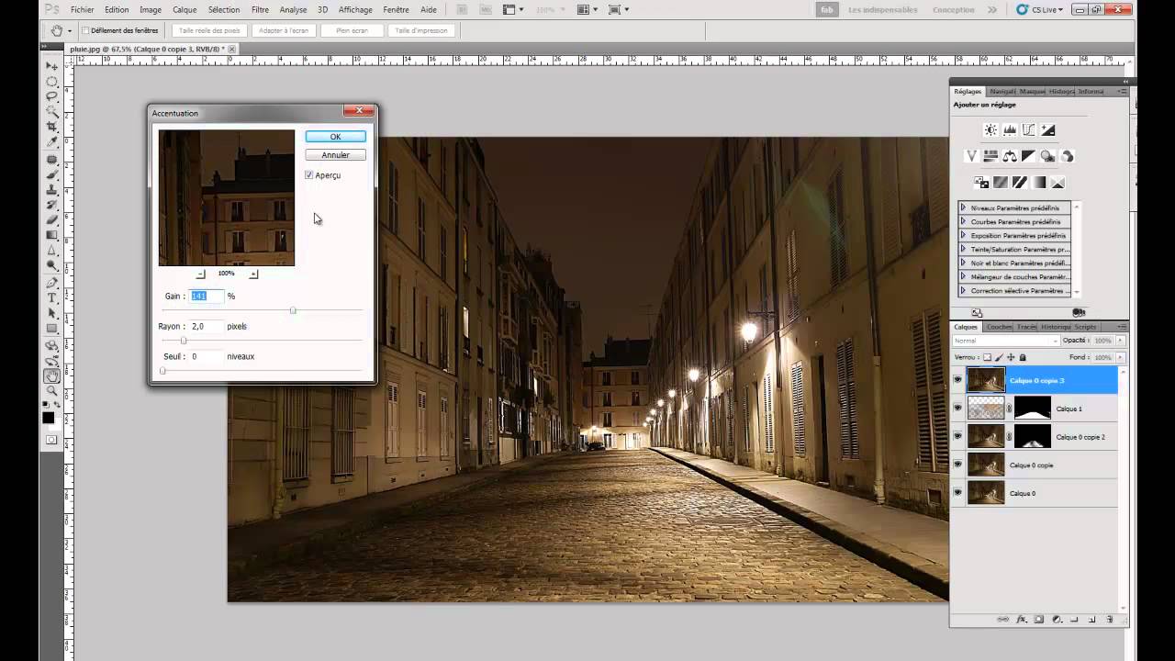The image size is (1175, 661).
Task: Add an Exposure adjustment from icon
Action: point(1047,130)
